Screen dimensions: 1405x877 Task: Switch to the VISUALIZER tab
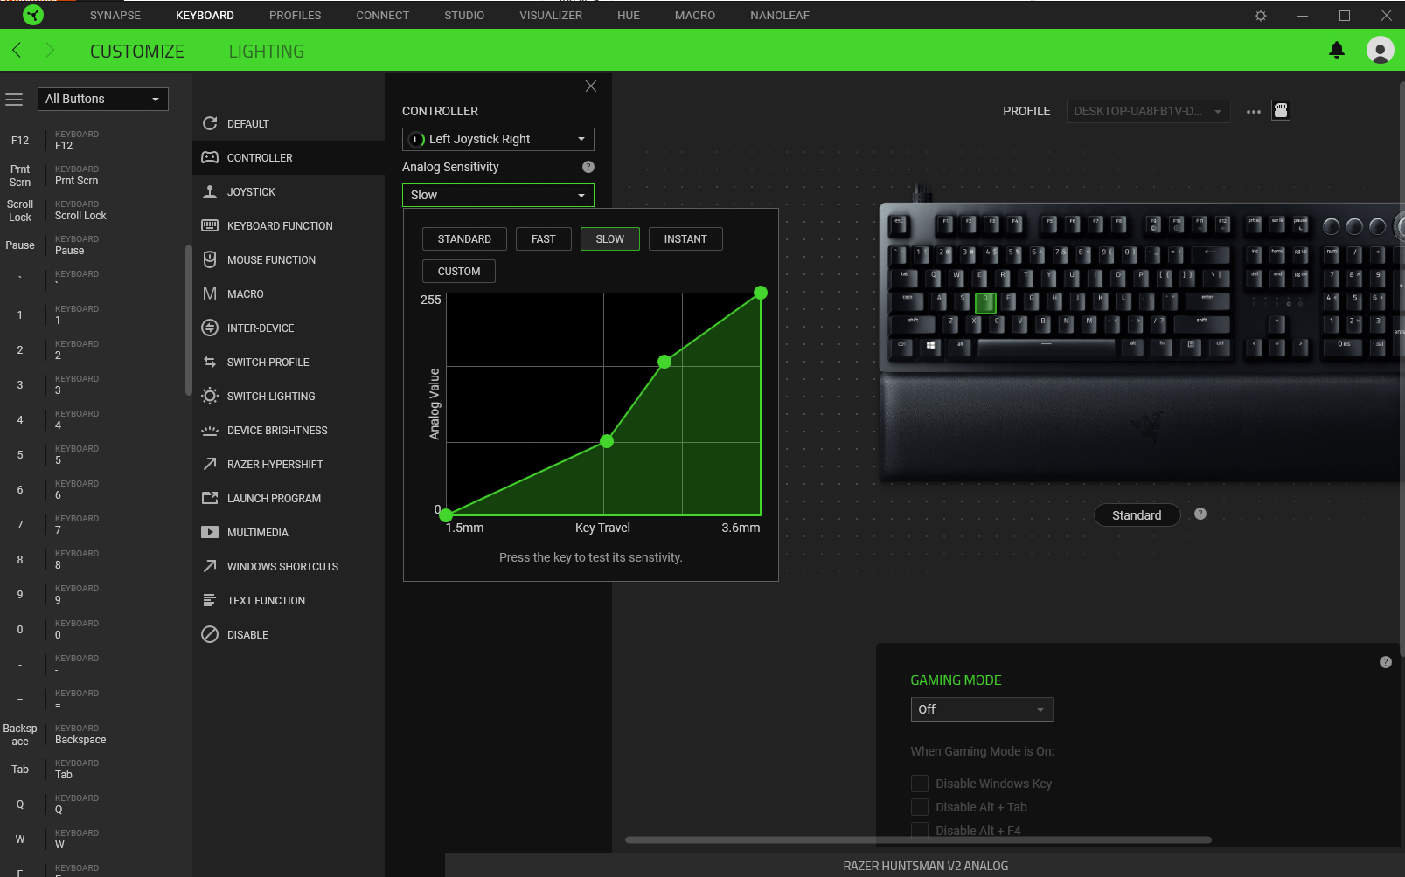(551, 16)
